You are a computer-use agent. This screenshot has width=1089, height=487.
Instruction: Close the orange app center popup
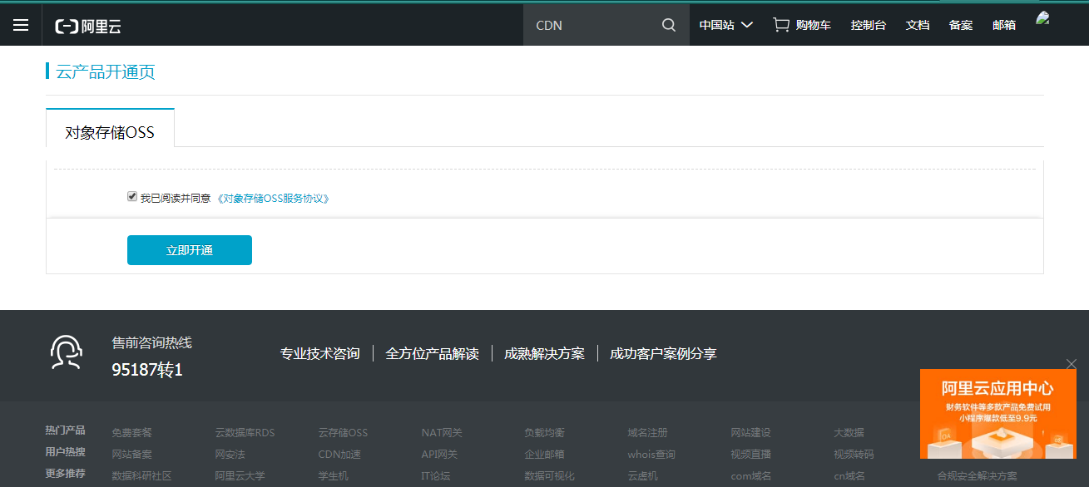pyautogui.click(x=1072, y=363)
